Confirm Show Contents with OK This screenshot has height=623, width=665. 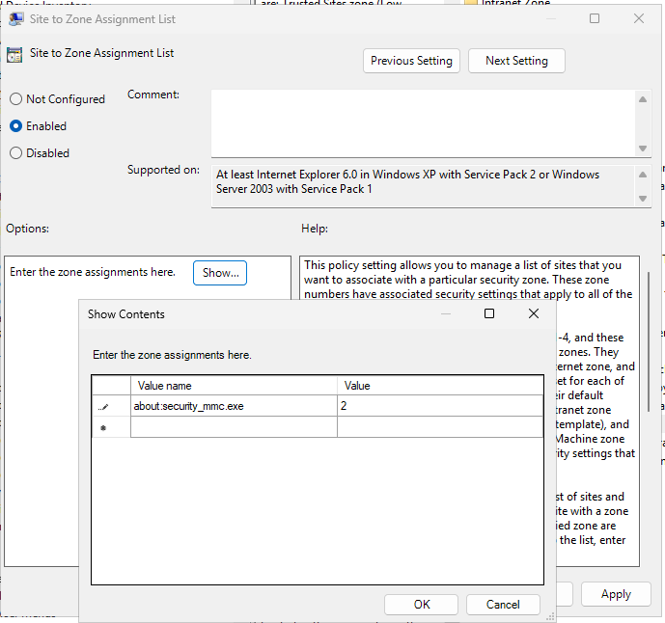tap(422, 605)
